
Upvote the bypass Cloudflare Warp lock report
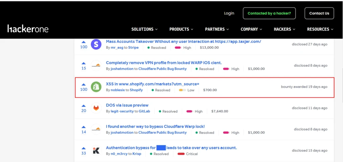point(84,127)
